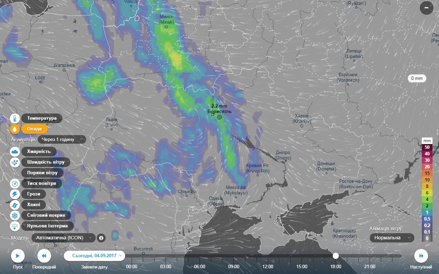
Task: Expand the Автоматична (ICON) model dropdown
Action: coord(64,238)
